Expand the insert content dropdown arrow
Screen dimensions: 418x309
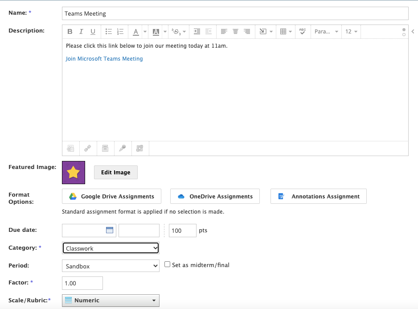[271, 32]
